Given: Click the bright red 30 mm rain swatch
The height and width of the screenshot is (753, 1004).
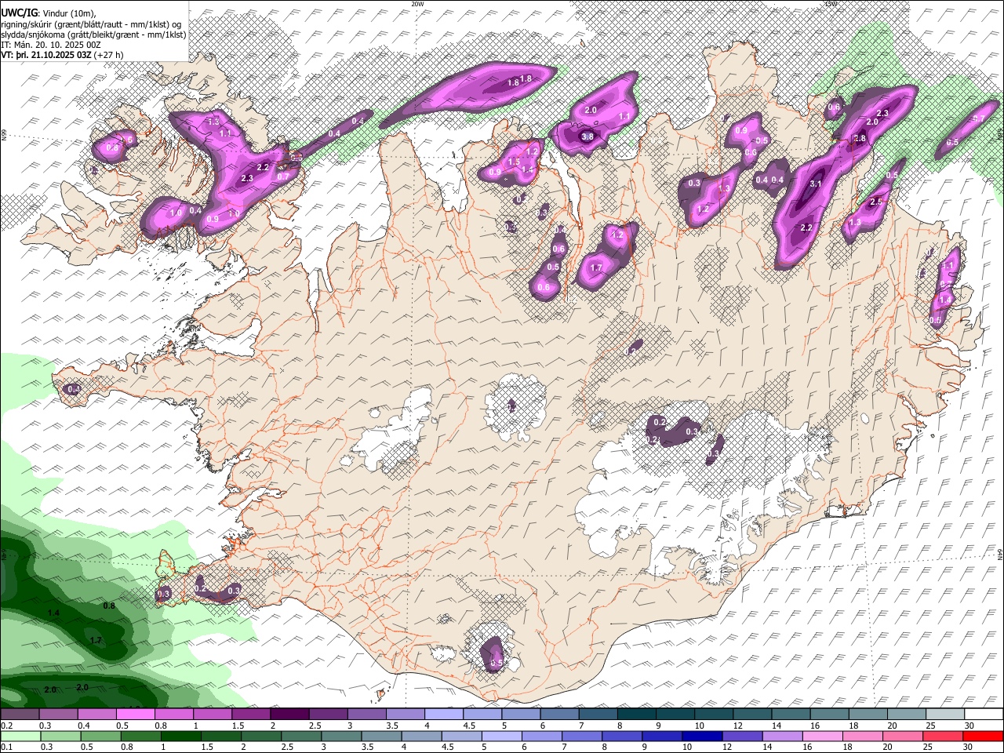Looking at the screenshot, I should [x=983, y=736].
